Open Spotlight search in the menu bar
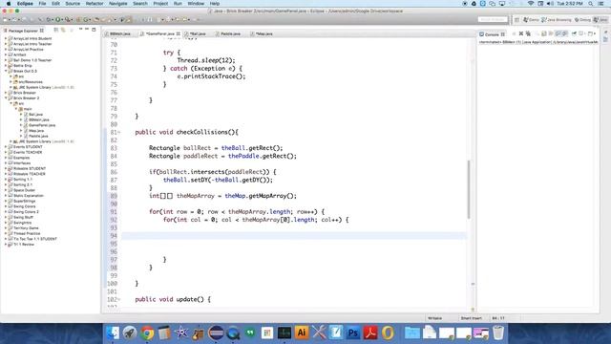611x344 pixels. (591, 4)
